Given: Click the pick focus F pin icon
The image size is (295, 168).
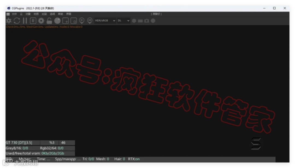Looking at the screenshot, I should click(82, 21).
